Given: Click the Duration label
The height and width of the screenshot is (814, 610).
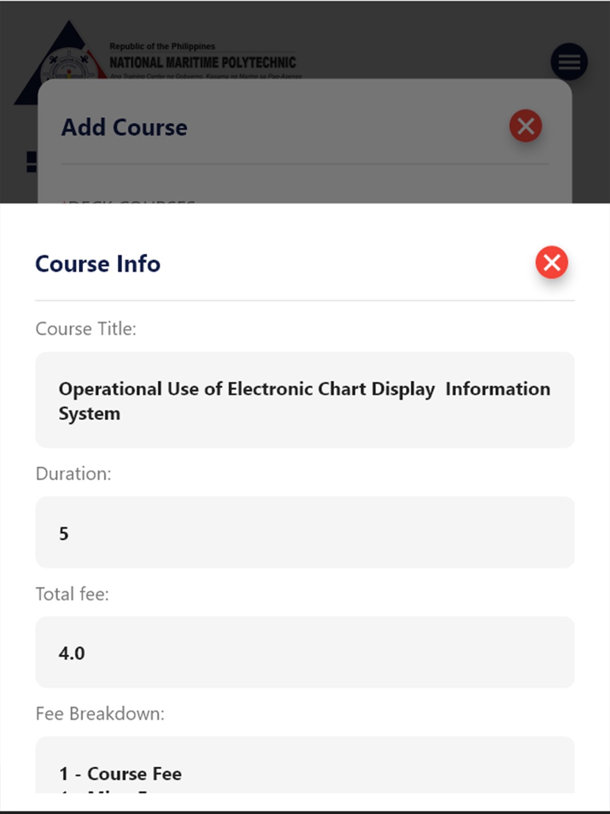Looking at the screenshot, I should (x=73, y=474).
